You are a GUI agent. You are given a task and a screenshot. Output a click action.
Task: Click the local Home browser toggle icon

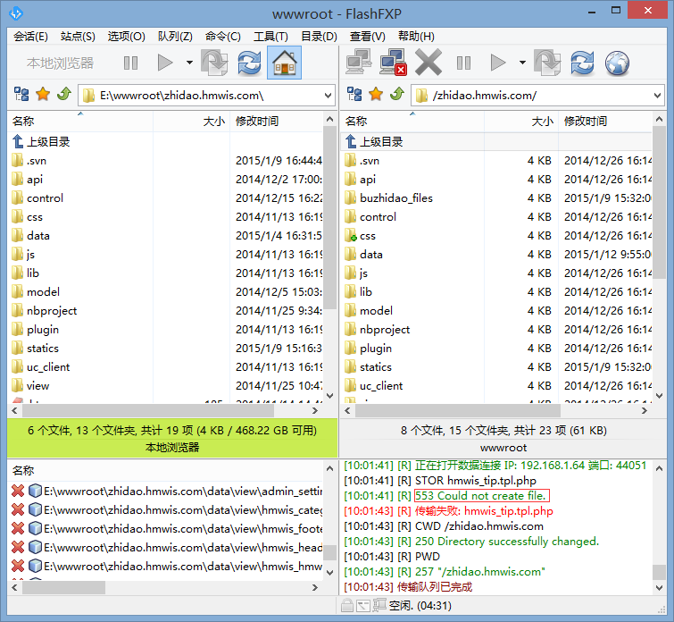(x=284, y=63)
